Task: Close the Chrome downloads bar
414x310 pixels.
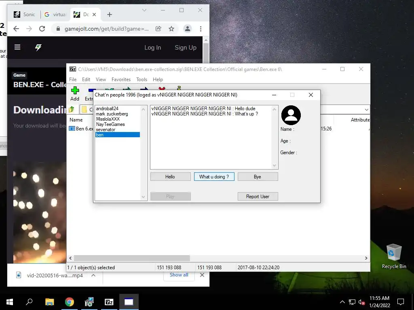Action: pos(202,275)
